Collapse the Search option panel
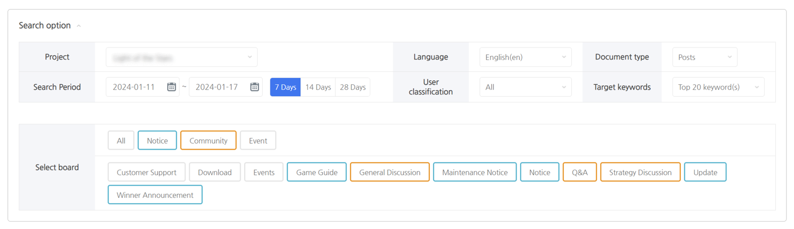This screenshot has width=794, height=229. click(x=78, y=26)
